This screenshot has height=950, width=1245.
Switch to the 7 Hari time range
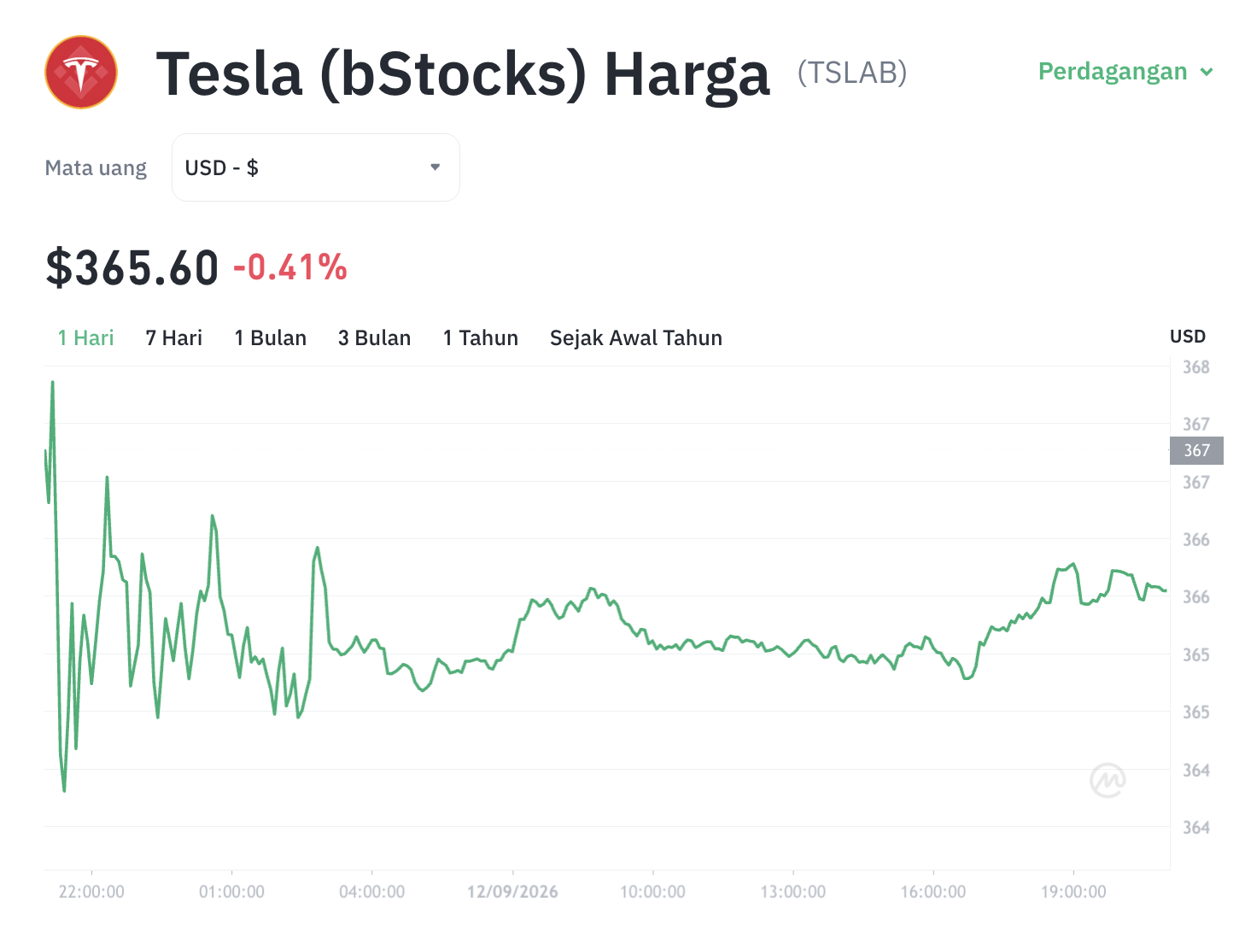[174, 338]
